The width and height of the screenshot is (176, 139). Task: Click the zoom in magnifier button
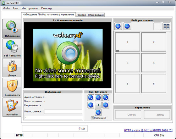(x=106, y=97)
